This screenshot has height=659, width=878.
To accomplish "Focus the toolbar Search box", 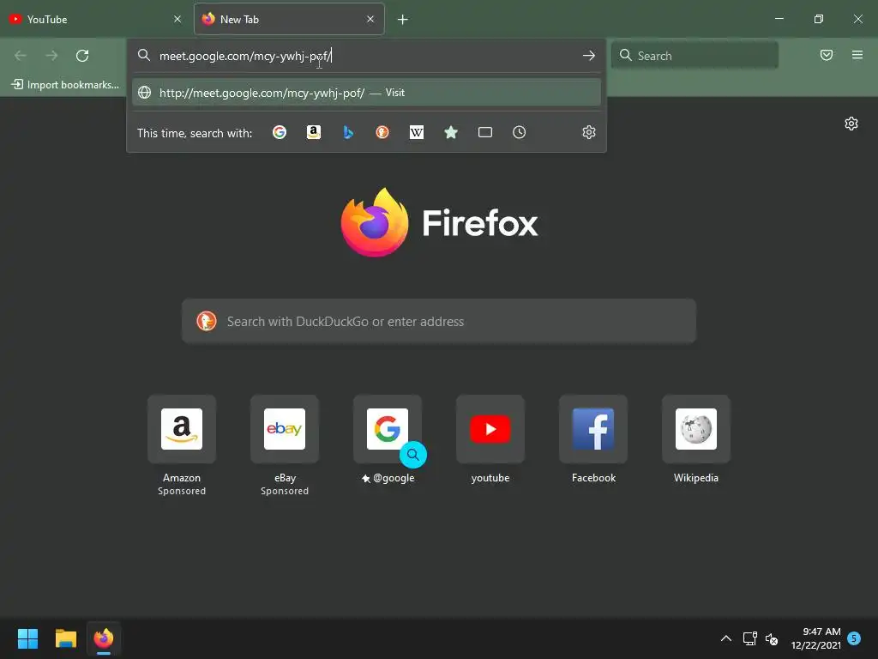I will (695, 56).
